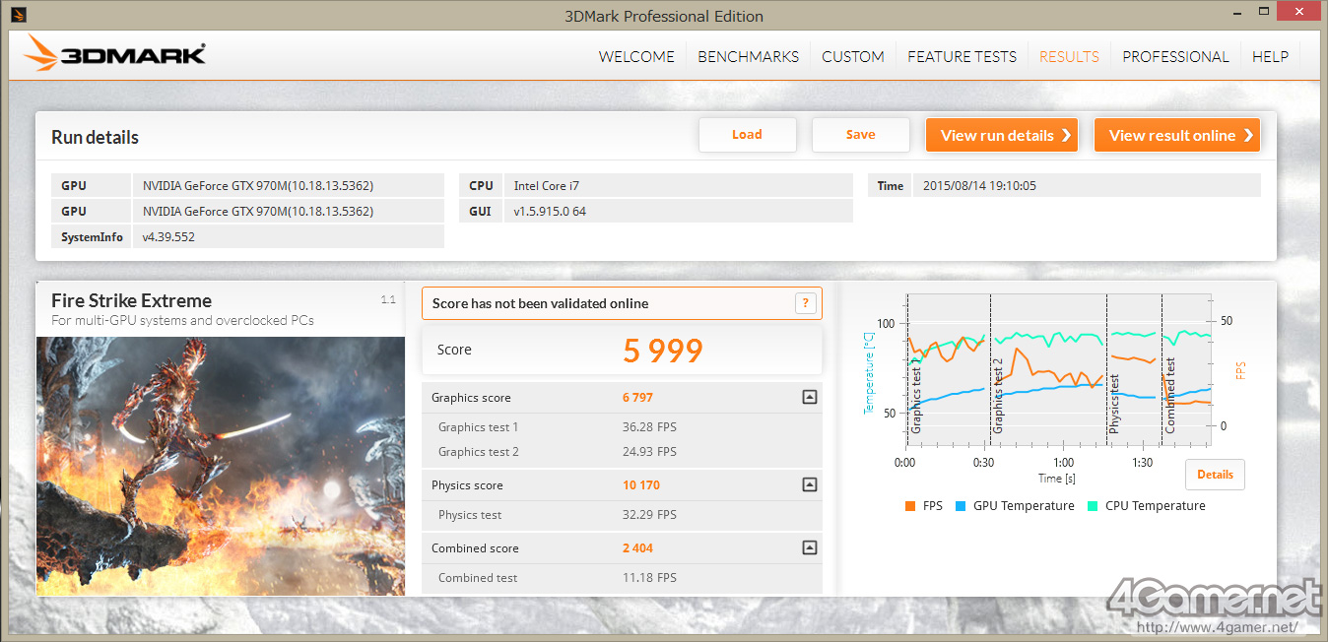The image size is (1328, 642).
Task: Click the 3DMark logo icon
Action: [42, 54]
